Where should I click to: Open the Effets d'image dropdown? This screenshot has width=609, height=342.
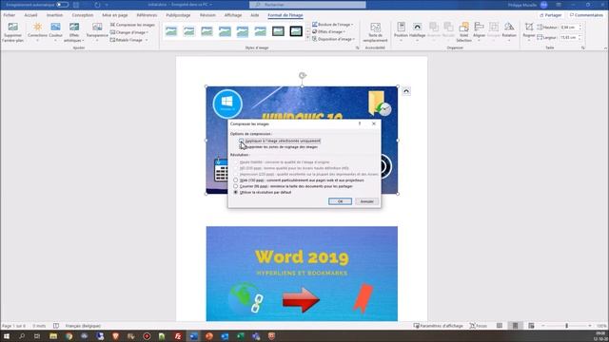click(328, 31)
